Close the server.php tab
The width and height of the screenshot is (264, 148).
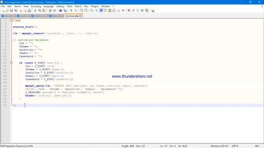tap(80, 16)
